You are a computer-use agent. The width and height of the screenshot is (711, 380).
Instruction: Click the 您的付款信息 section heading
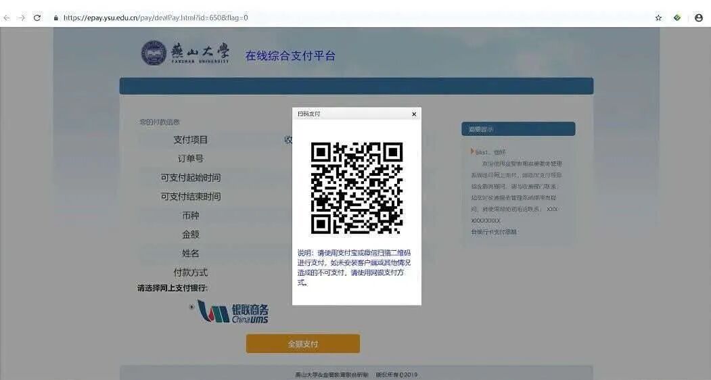coord(160,122)
